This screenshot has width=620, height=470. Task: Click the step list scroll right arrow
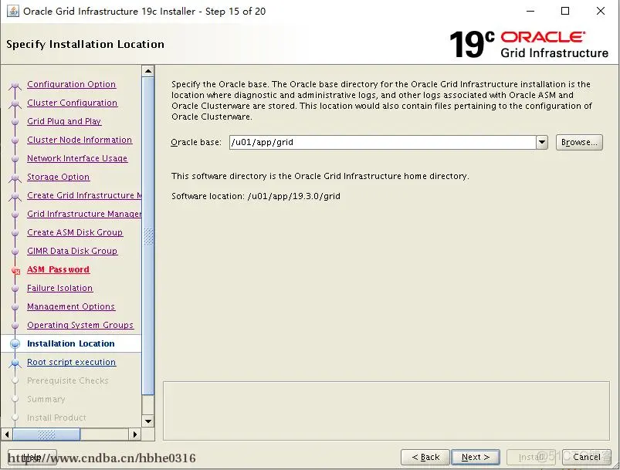pyautogui.click(x=135, y=434)
